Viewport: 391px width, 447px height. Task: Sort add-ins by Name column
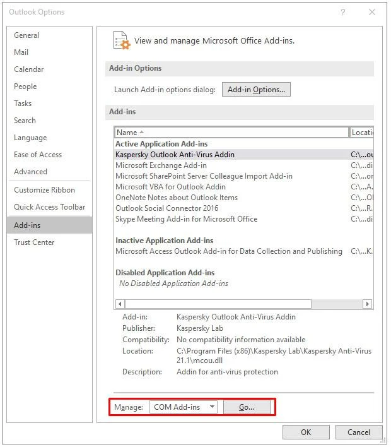(x=232, y=133)
